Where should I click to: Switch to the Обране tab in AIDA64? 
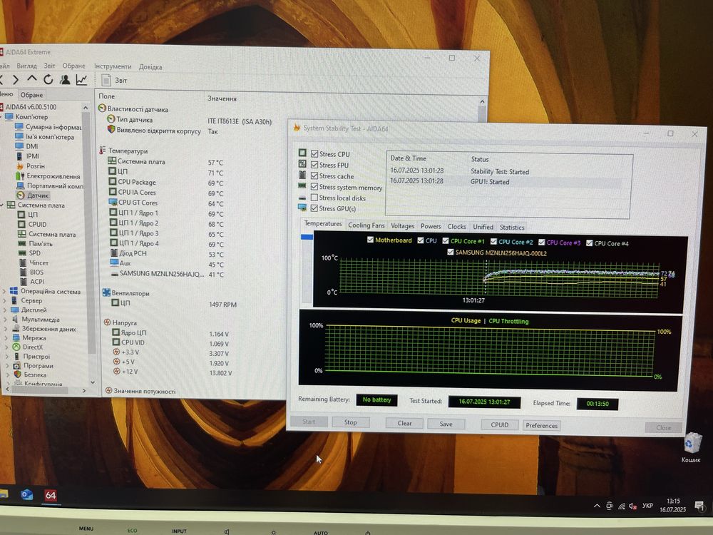tap(31, 95)
